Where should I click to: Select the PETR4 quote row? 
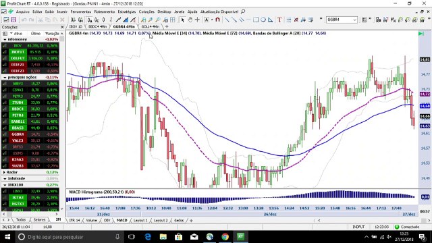click(x=30, y=115)
